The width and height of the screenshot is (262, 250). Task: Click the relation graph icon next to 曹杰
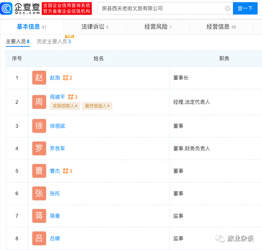(x=65, y=171)
